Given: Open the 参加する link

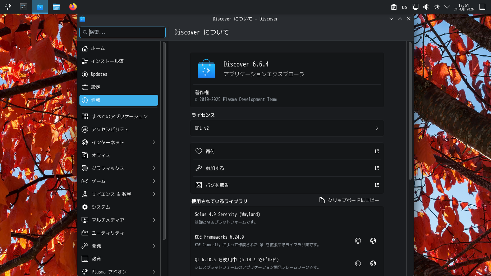Looking at the screenshot, I should point(287,168).
